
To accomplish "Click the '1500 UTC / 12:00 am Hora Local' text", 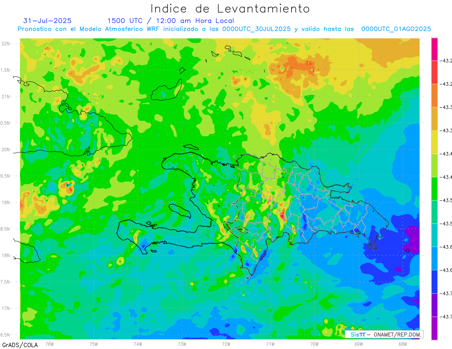I will [171, 21].
